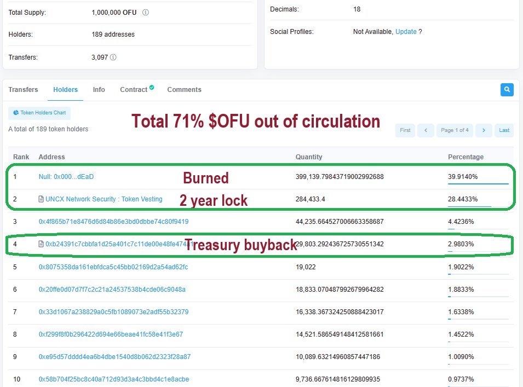Click the Decimals value 18
Image resolution: width=523 pixels, height=387 pixels.
357,9
